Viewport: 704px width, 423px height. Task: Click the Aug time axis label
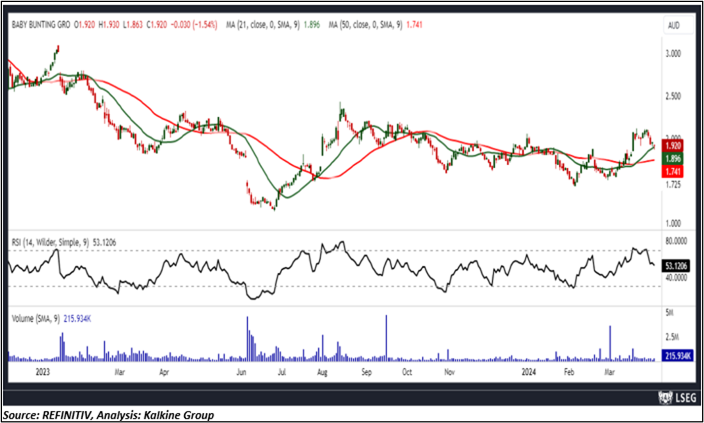click(x=322, y=372)
